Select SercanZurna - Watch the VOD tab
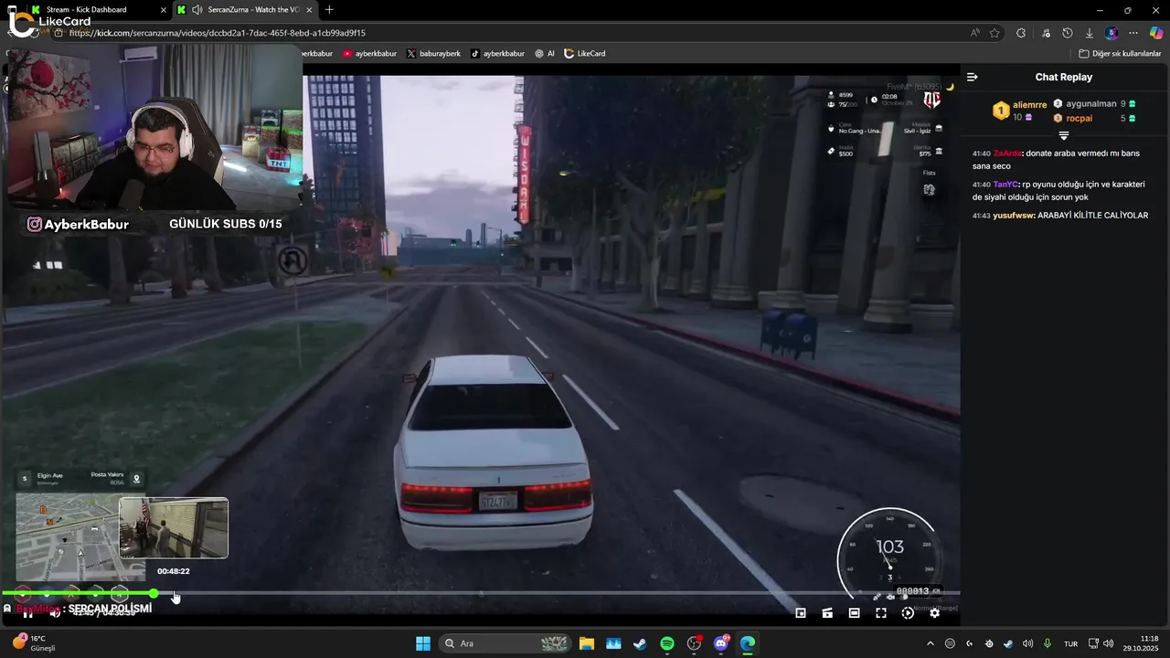Viewport: 1170px width, 658px height. [x=247, y=9]
